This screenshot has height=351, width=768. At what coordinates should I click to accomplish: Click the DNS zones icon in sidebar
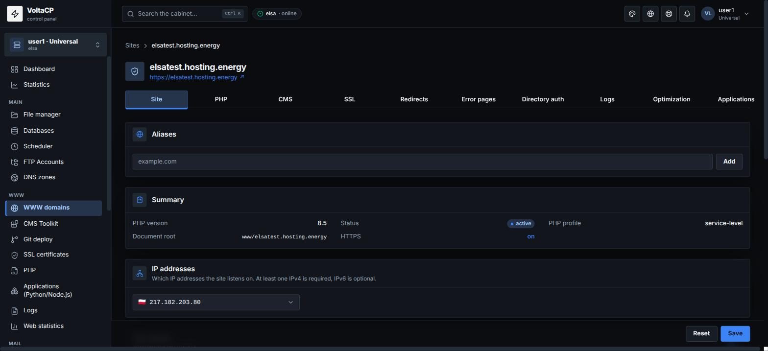click(15, 177)
